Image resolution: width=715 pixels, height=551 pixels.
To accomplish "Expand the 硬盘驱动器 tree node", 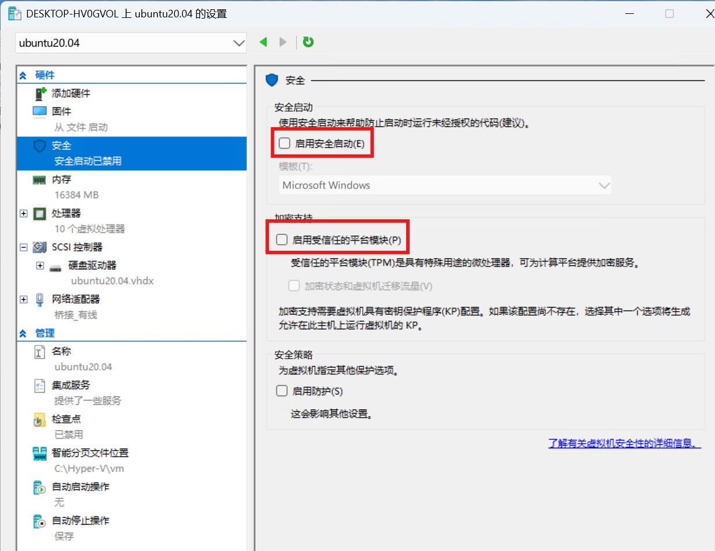I will [40, 266].
